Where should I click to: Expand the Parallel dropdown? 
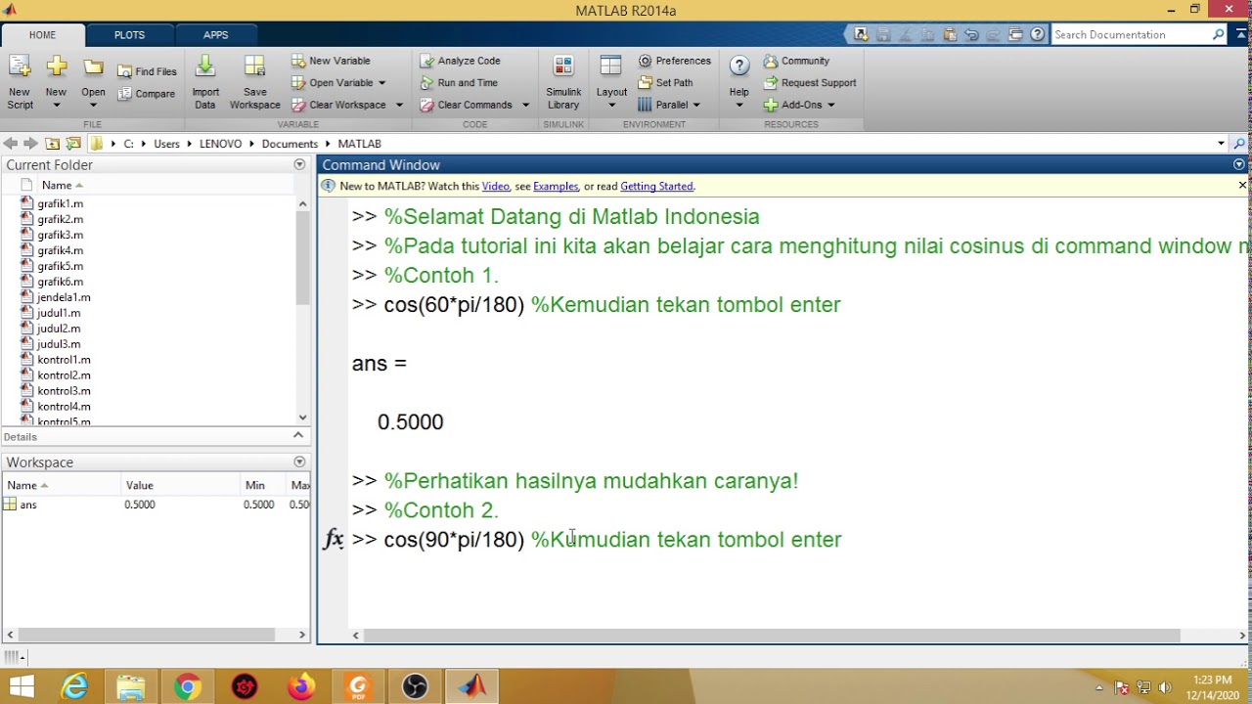(x=695, y=105)
